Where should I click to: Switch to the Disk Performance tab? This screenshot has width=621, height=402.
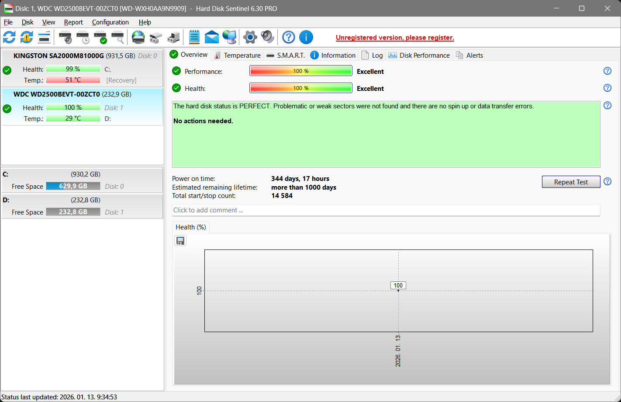tap(419, 55)
